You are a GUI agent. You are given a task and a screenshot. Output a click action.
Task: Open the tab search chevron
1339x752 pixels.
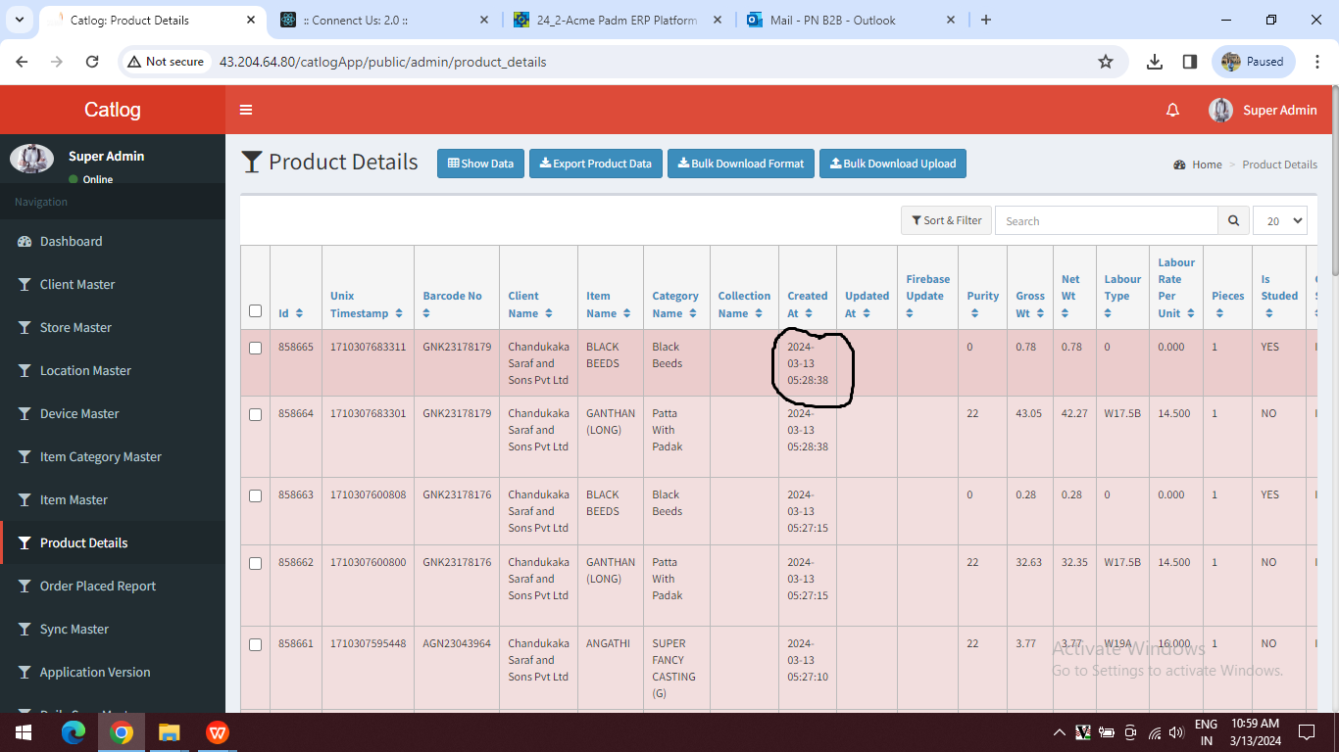pos(20,20)
